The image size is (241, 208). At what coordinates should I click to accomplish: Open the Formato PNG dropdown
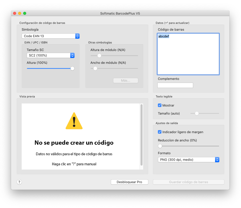[188, 160]
